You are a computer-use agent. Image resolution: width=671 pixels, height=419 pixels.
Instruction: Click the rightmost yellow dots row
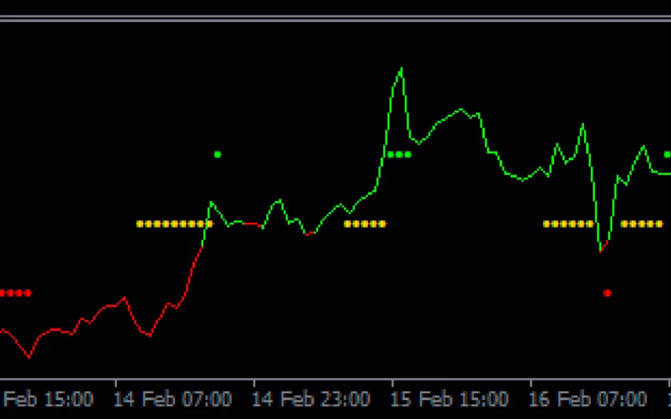pos(641,224)
